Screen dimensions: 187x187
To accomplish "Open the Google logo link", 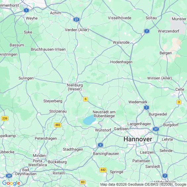I will (x=11, y=183).
